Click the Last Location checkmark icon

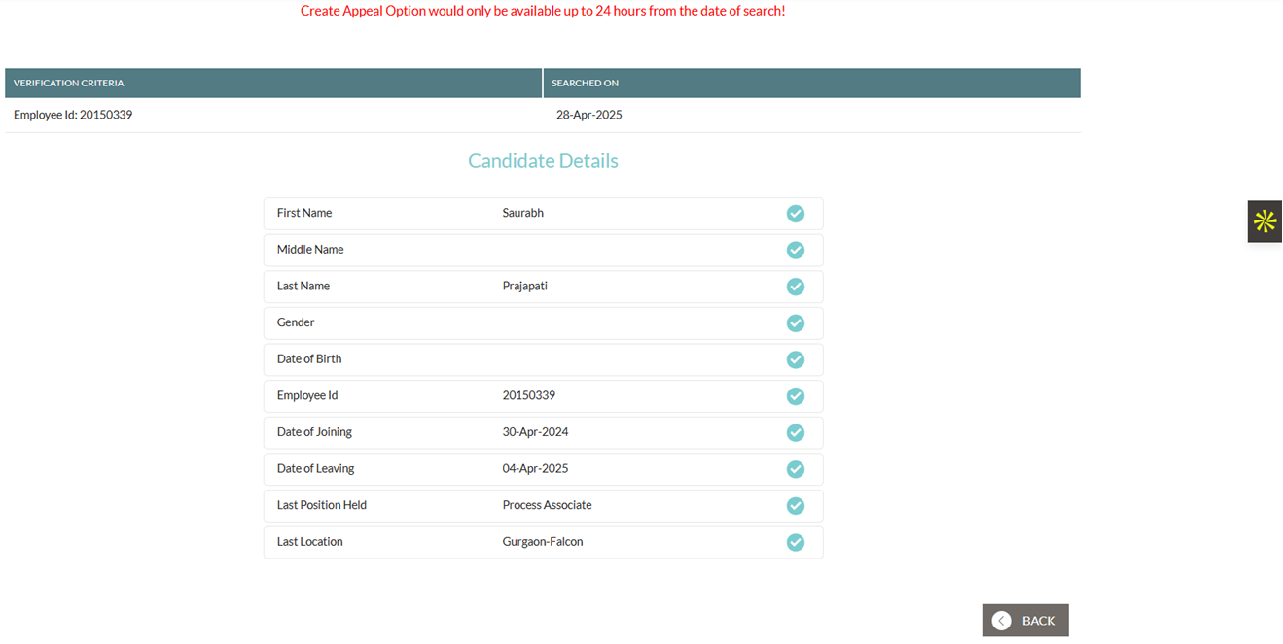coord(795,542)
